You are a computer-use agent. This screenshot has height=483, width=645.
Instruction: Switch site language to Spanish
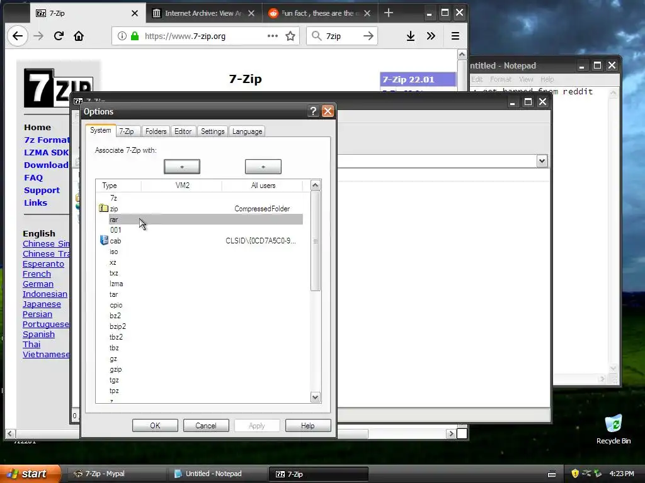click(38, 335)
